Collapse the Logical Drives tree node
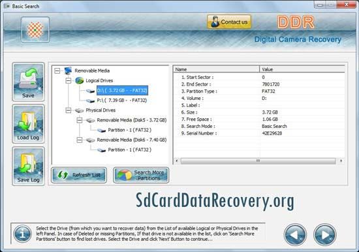Image resolution: width=359 pixels, height=252 pixels. (x=69, y=80)
